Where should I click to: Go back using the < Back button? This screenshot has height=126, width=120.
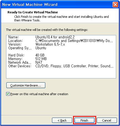[62, 120]
